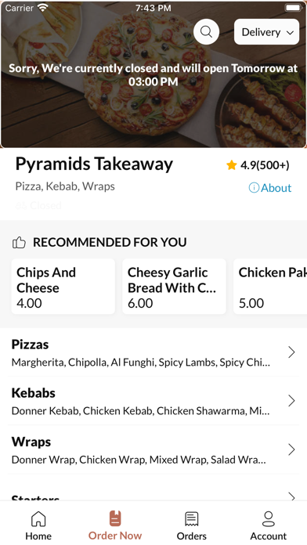Tap the Orders receipt icon
307x545 pixels.
pyautogui.click(x=192, y=519)
